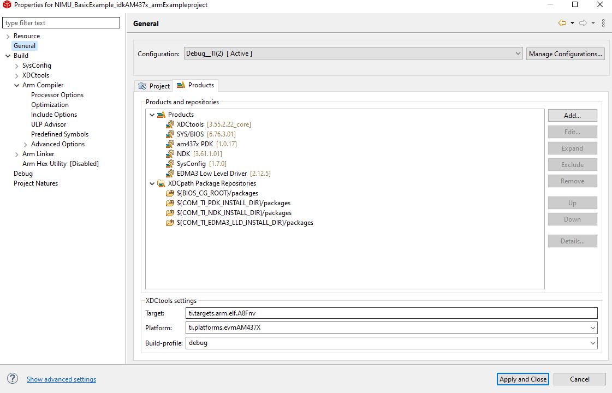Collapse the Arm Compiler tree node
The width and height of the screenshot is (612, 393).
coord(16,85)
